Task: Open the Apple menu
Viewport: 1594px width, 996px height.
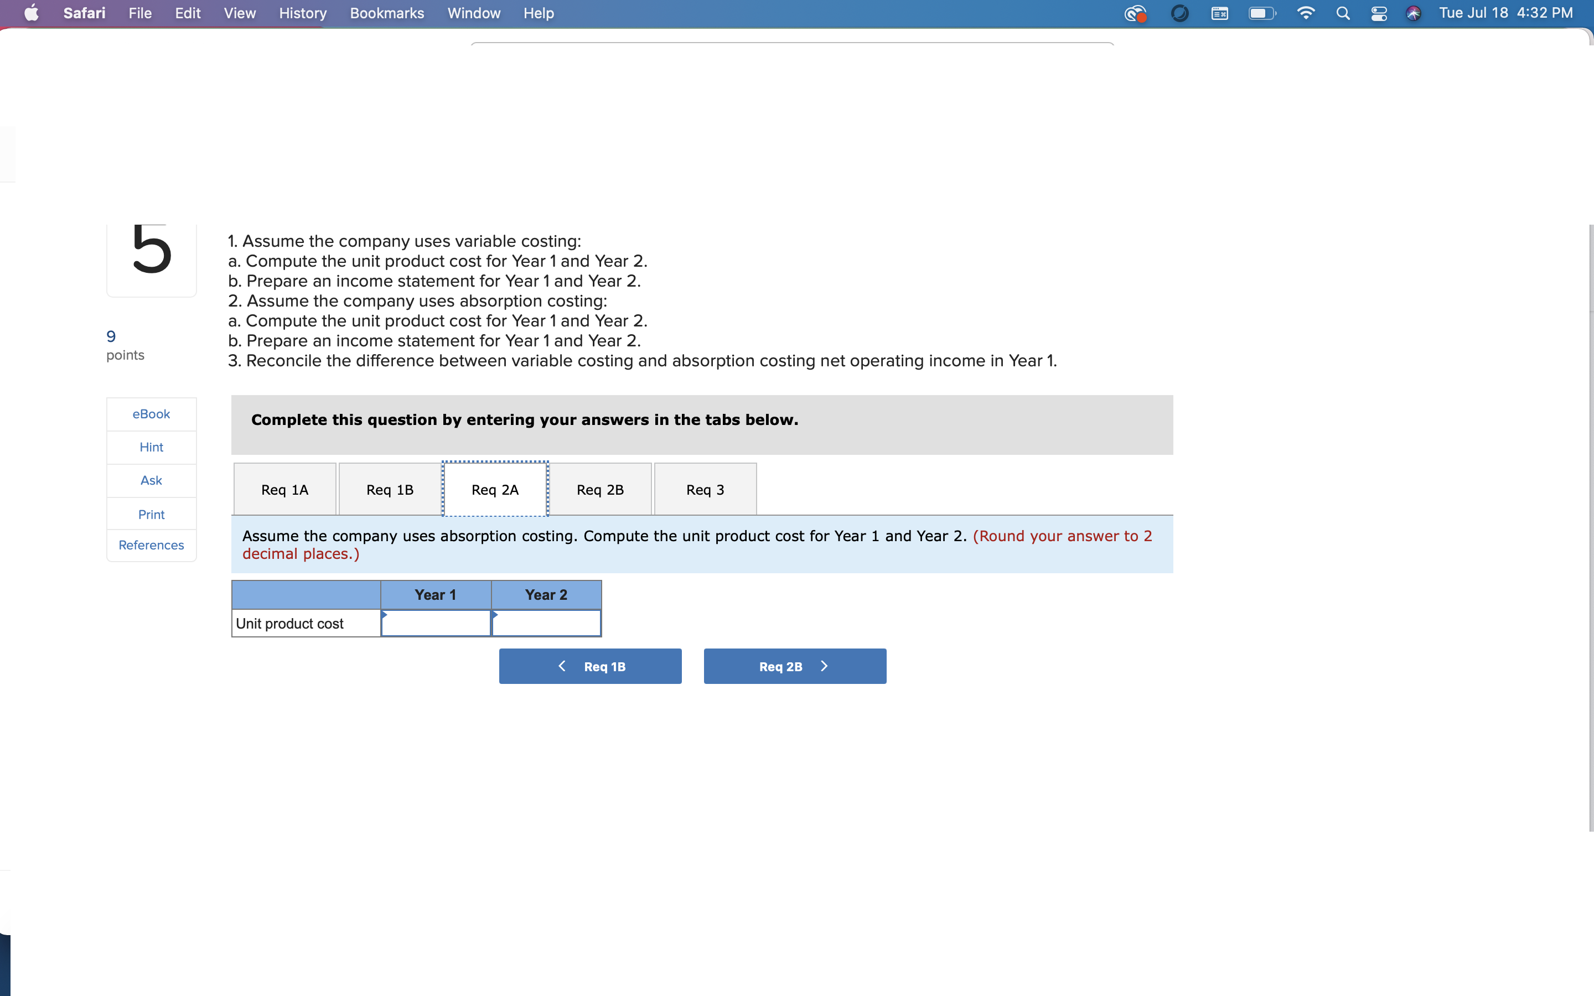Action: [30, 13]
